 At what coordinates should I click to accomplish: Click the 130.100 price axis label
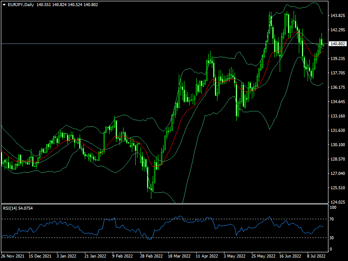pos(338,145)
